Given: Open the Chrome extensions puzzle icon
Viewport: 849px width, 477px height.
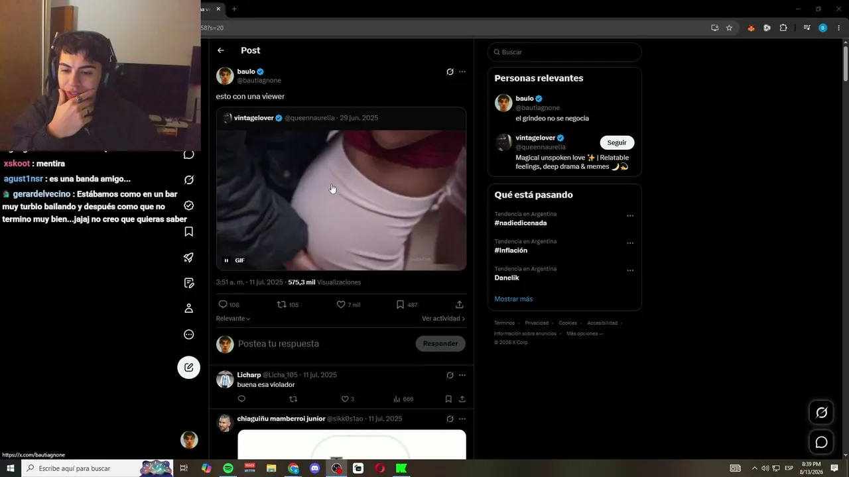Looking at the screenshot, I should [x=783, y=28].
